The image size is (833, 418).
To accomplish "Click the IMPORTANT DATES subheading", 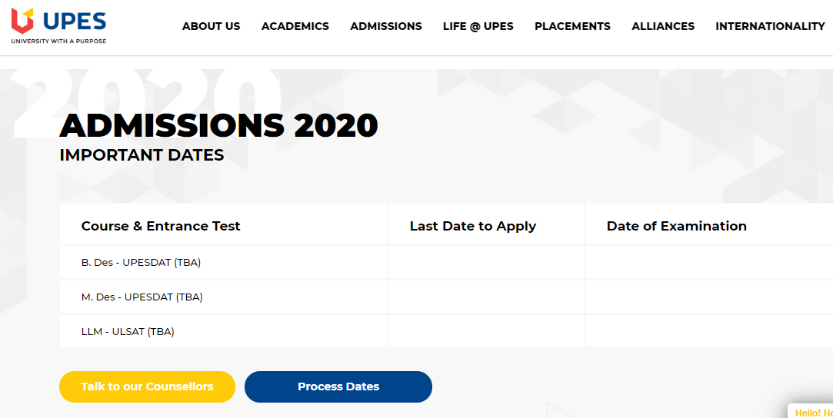I will 142,155.
